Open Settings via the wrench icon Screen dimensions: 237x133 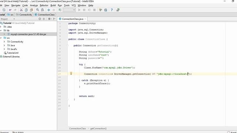[100, 10]
